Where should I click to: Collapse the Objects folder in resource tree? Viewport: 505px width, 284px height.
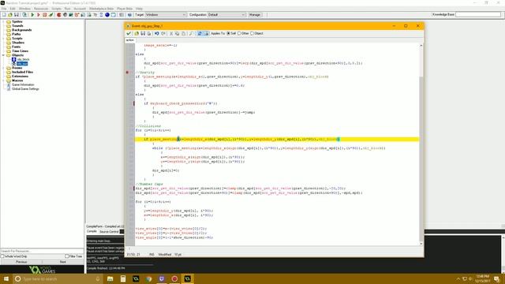point(3,55)
